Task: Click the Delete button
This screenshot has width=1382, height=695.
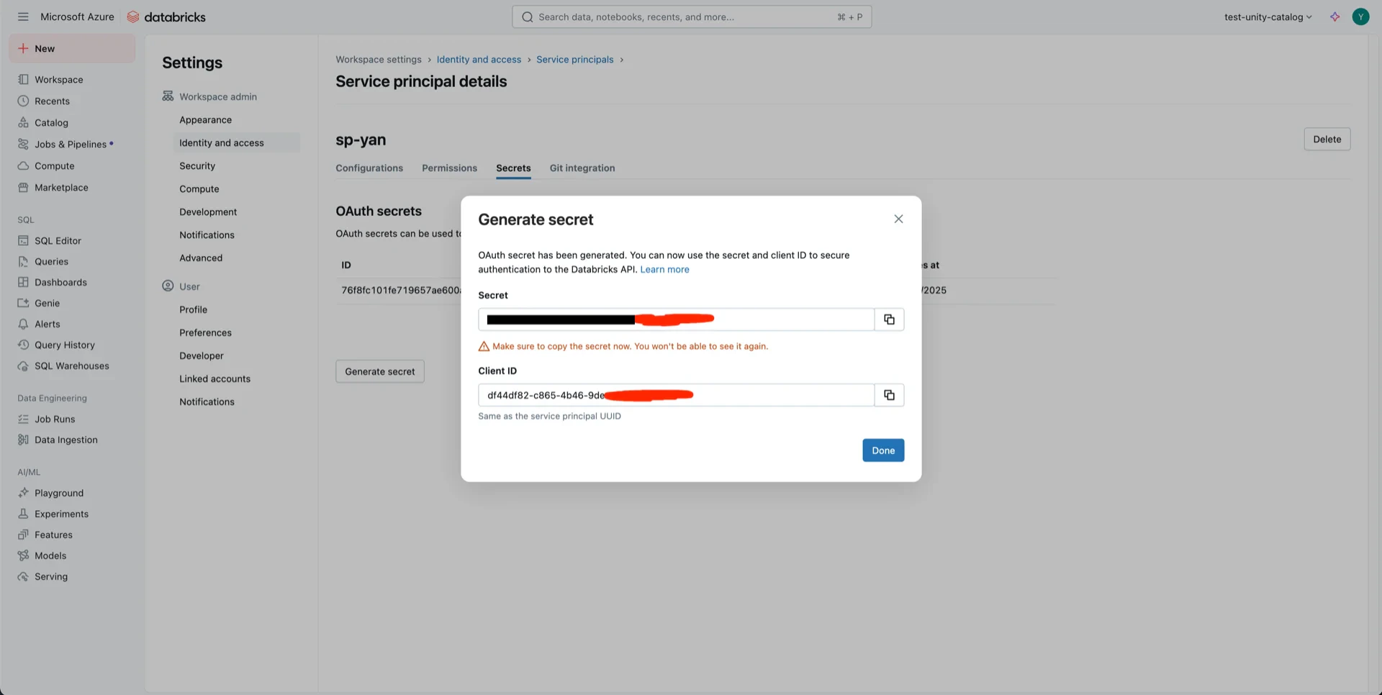Action: pyautogui.click(x=1327, y=139)
